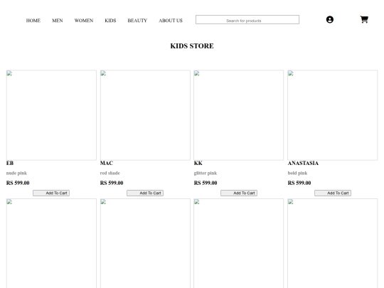384x288 pixels.
Task: Add KK glitter pink to cart
Action: 239,193
